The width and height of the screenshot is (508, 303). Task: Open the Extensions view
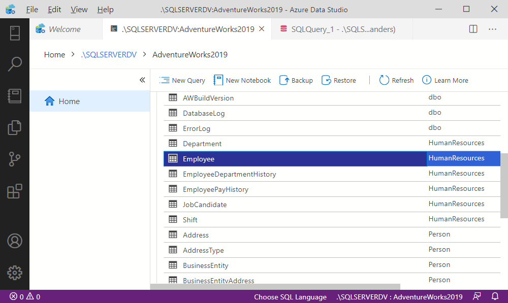coord(15,191)
